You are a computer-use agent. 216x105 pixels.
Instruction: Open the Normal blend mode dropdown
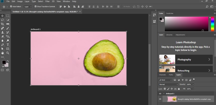click(169, 84)
